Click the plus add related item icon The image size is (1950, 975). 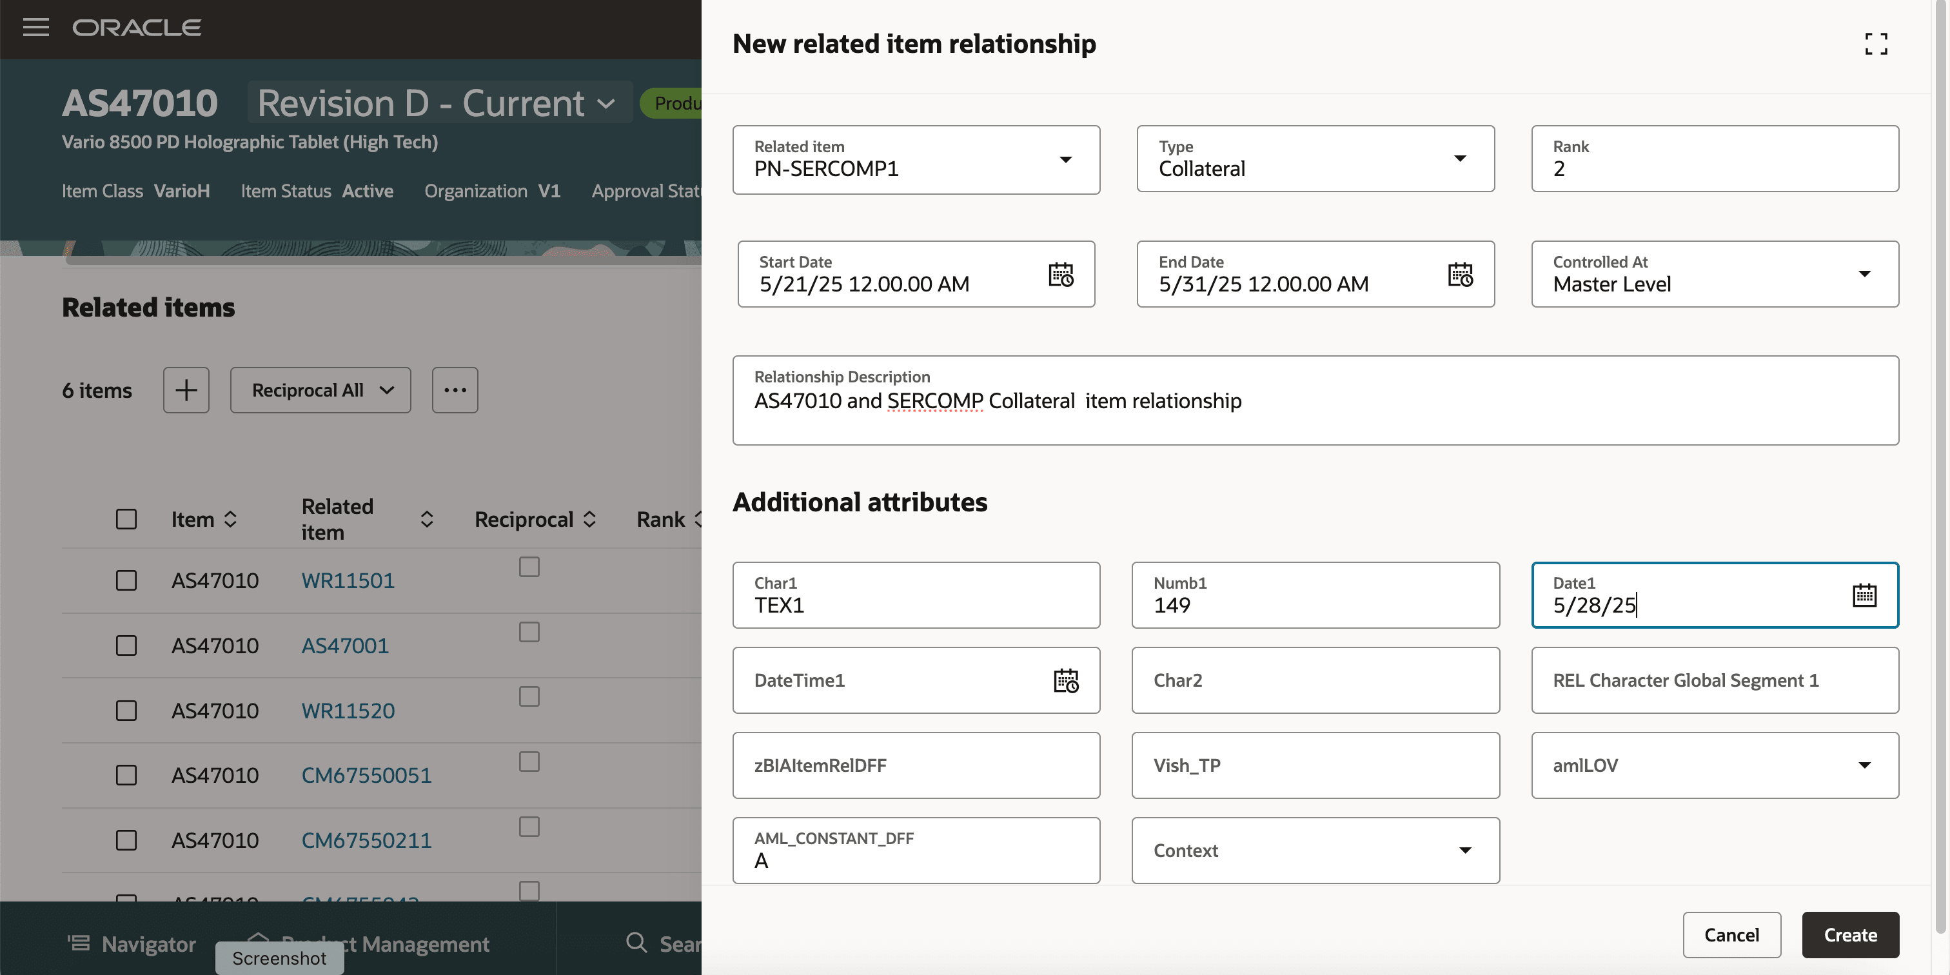point(186,391)
